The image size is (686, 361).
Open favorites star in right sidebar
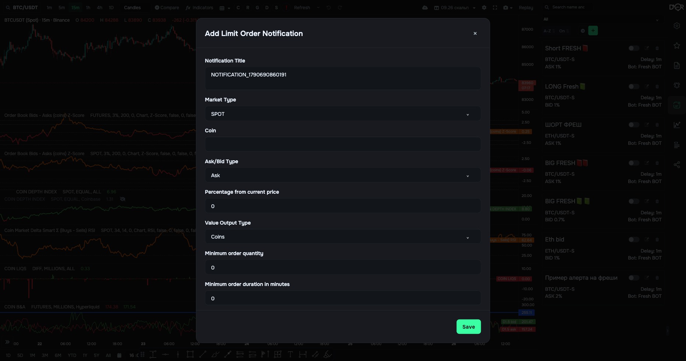pos(677,46)
